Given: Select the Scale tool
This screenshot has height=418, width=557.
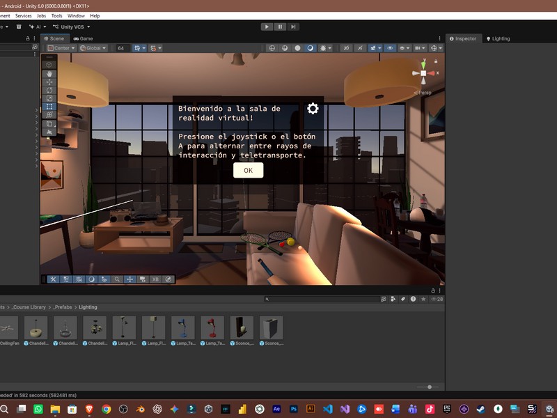Looking at the screenshot, I should pos(49,98).
